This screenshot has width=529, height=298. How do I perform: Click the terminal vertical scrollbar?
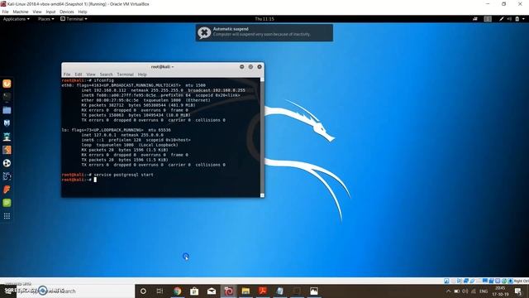click(262, 137)
